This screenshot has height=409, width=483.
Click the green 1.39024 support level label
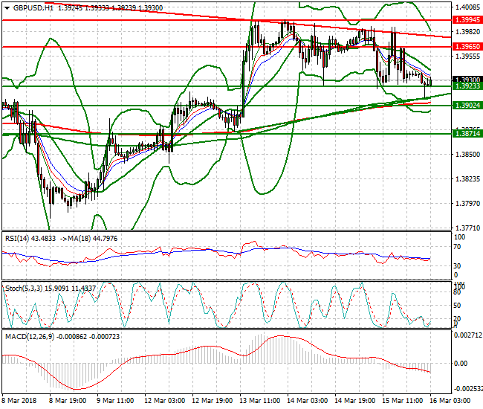(467, 106)
